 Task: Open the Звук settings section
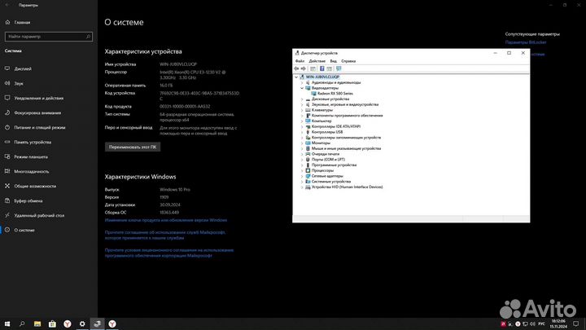19,83
